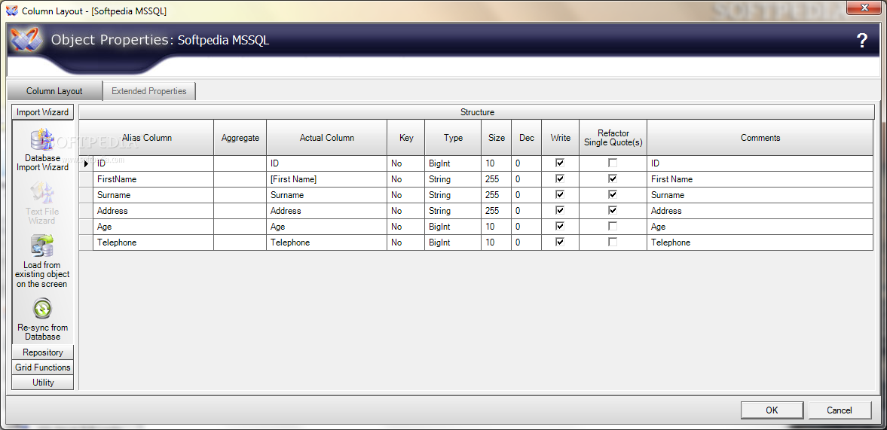
Task: Click the Key cell 'No' in Age row
Action: (x=405, y=227)
